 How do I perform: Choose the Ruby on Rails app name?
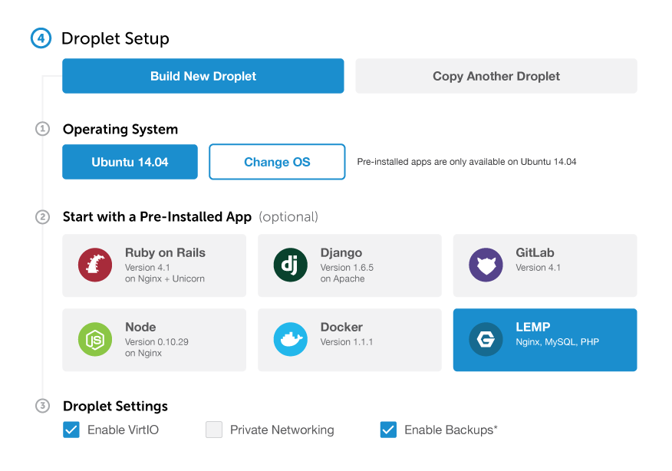pyautogui.click(x=165, y=252)
